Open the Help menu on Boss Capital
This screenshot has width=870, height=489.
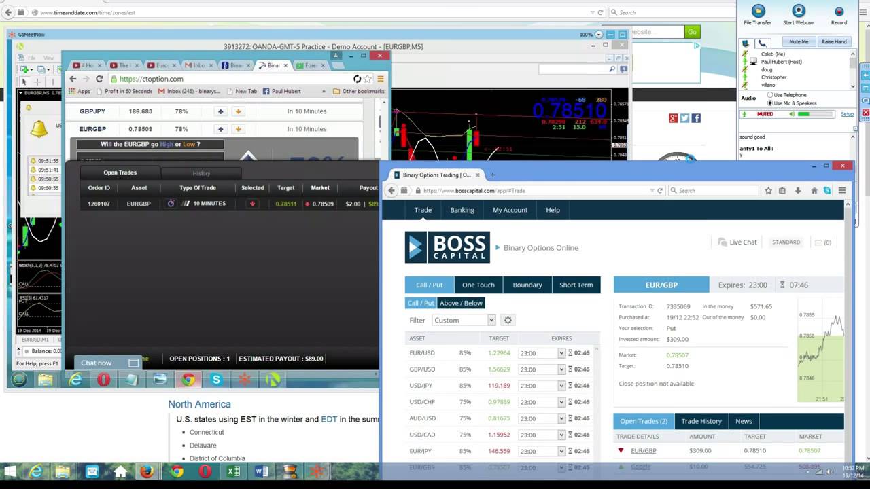pyautogui.click(x=553, y=210)
